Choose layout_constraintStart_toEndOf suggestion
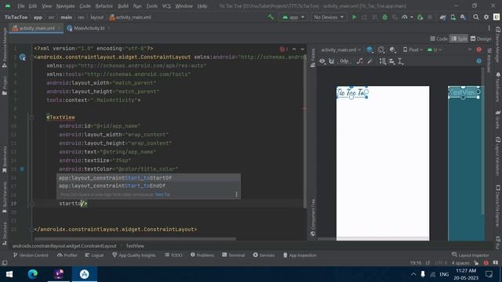 tap(148, 186)
